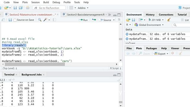The height and width of the screenshot is (107, 190).
Task: Focus the environment search field
Action: [181, 25]
